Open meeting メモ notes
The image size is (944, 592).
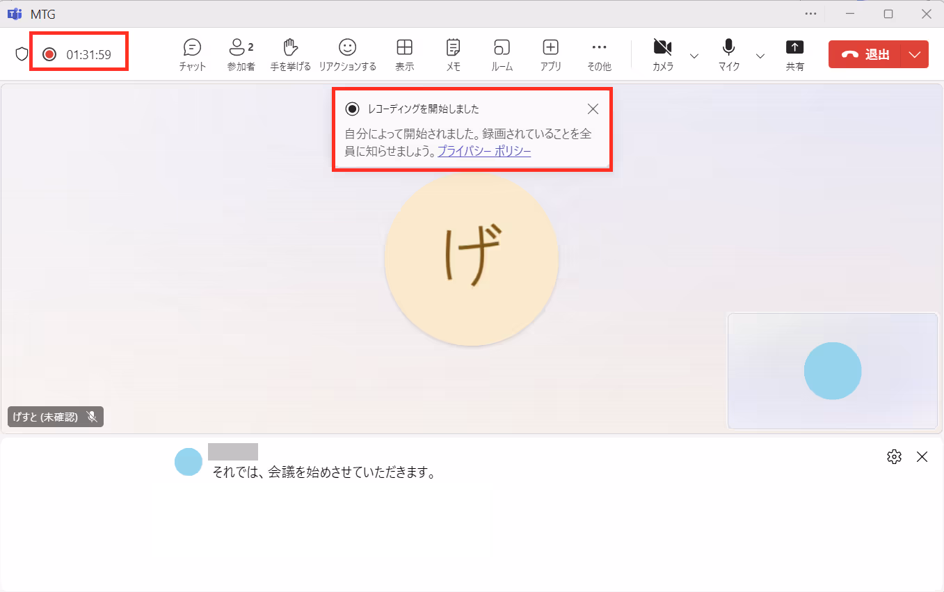(x=453, y=55)
